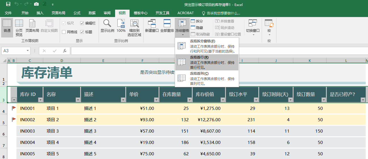
Task: Open the Name Box dropdown arrow
Action: (x=28, y=51)
